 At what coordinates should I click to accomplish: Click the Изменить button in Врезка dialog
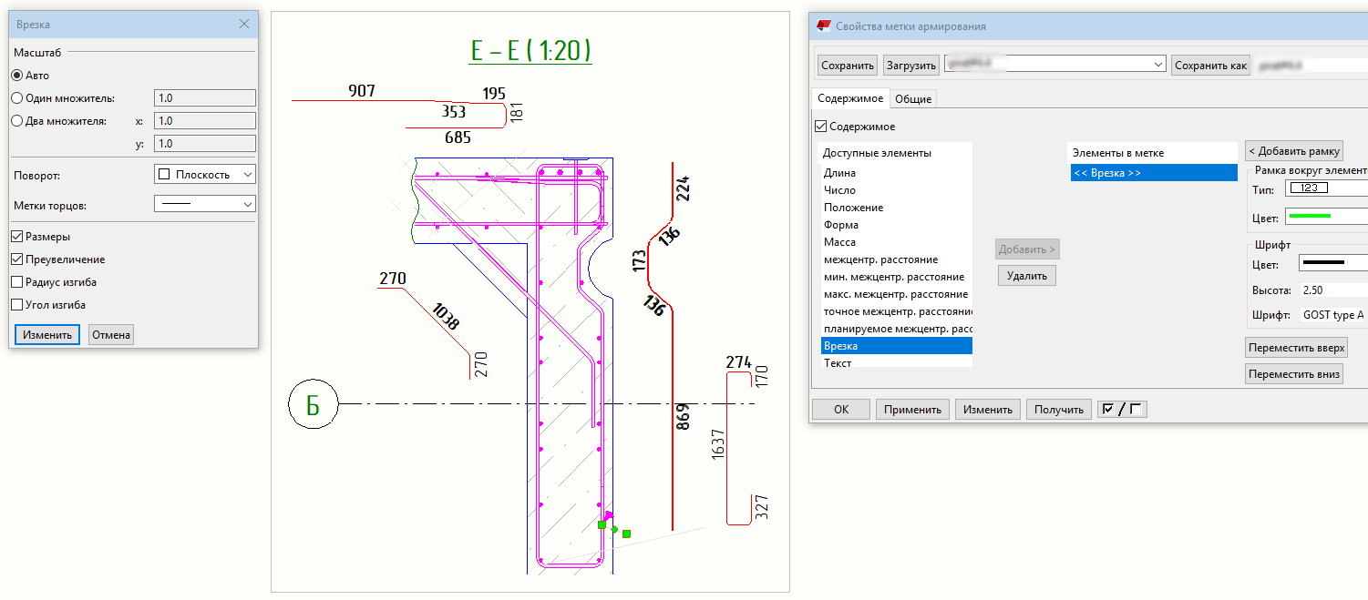(x=47, y=335)
